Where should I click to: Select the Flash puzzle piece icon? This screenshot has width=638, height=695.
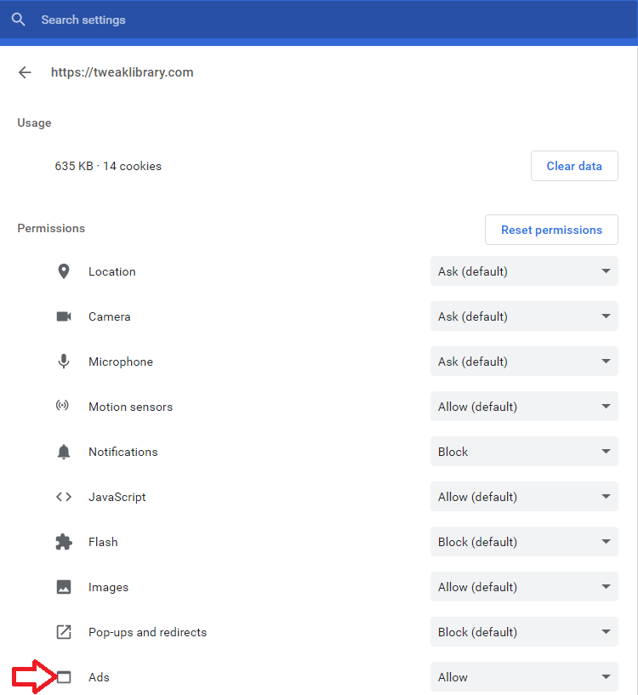(64, 541)
